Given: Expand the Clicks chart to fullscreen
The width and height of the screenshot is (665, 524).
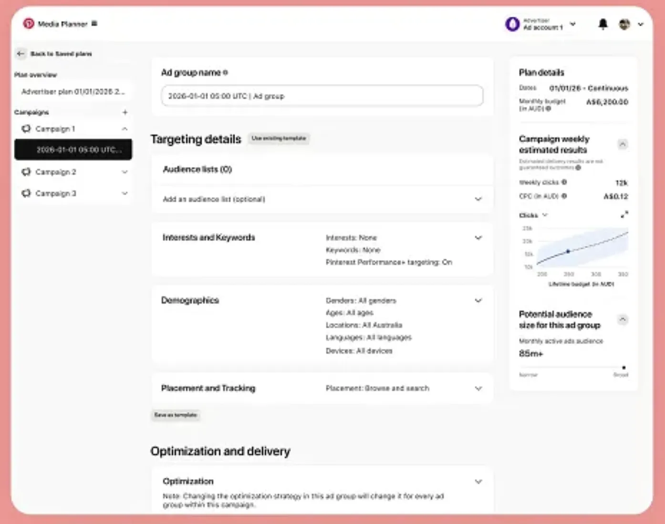Looking at the screenshot, I should point(624,215).
